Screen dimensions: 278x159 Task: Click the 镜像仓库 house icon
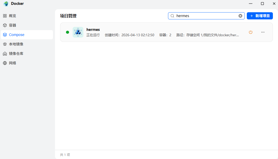[5, 54]
